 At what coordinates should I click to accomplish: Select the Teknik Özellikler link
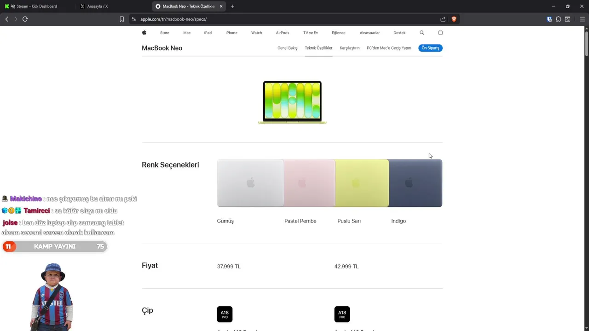(318, 48)
